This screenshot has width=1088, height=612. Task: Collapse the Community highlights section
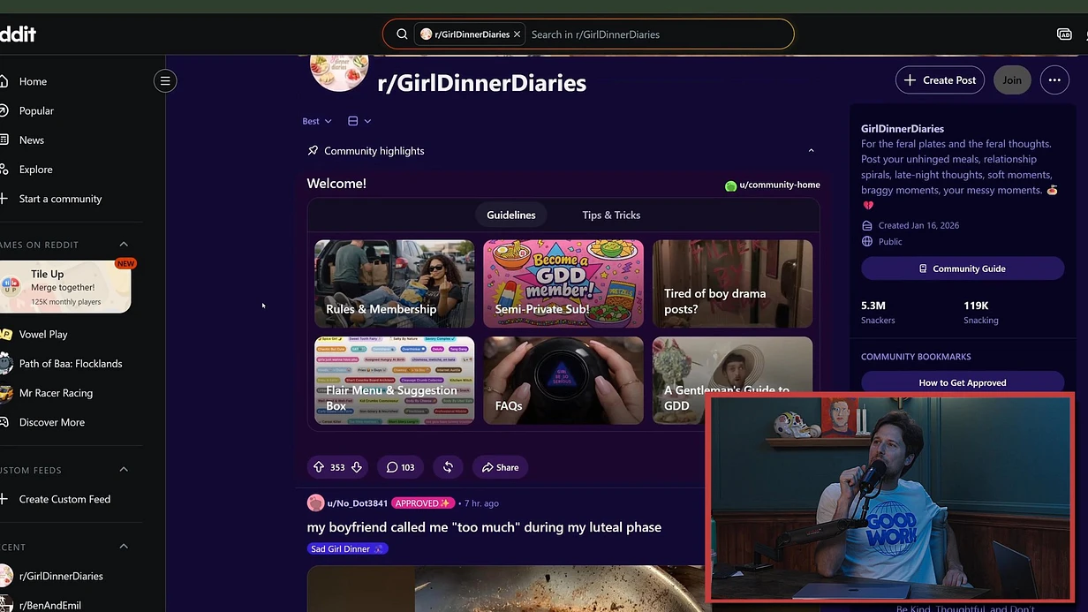pyautogui.click(x=811, y=151)
